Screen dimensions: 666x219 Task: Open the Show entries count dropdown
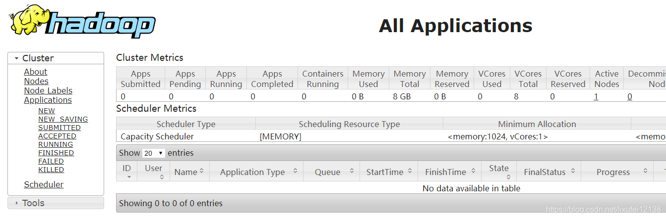point(153,153)
